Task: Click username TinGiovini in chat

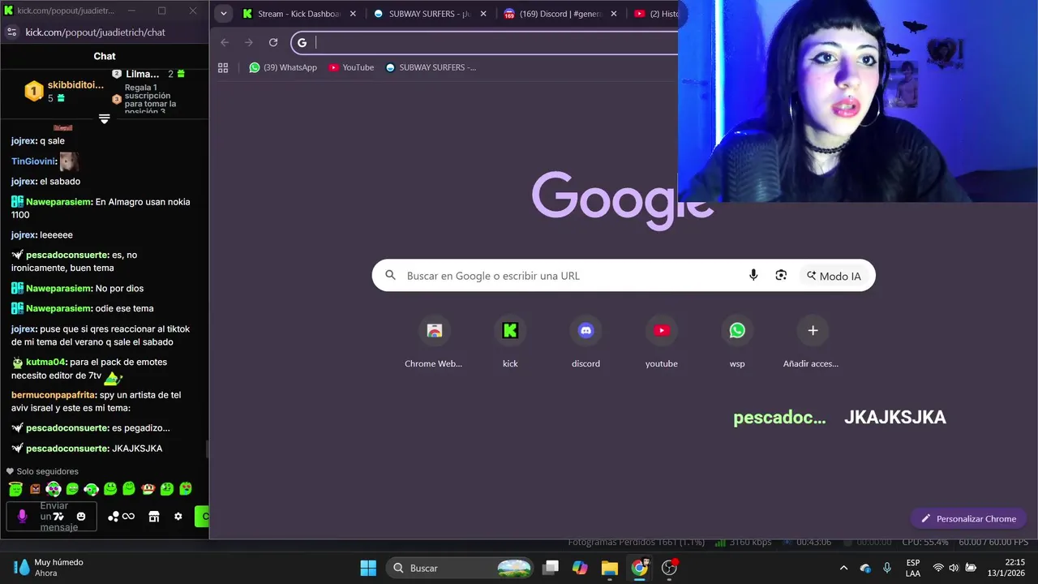Action: (33, 161)
